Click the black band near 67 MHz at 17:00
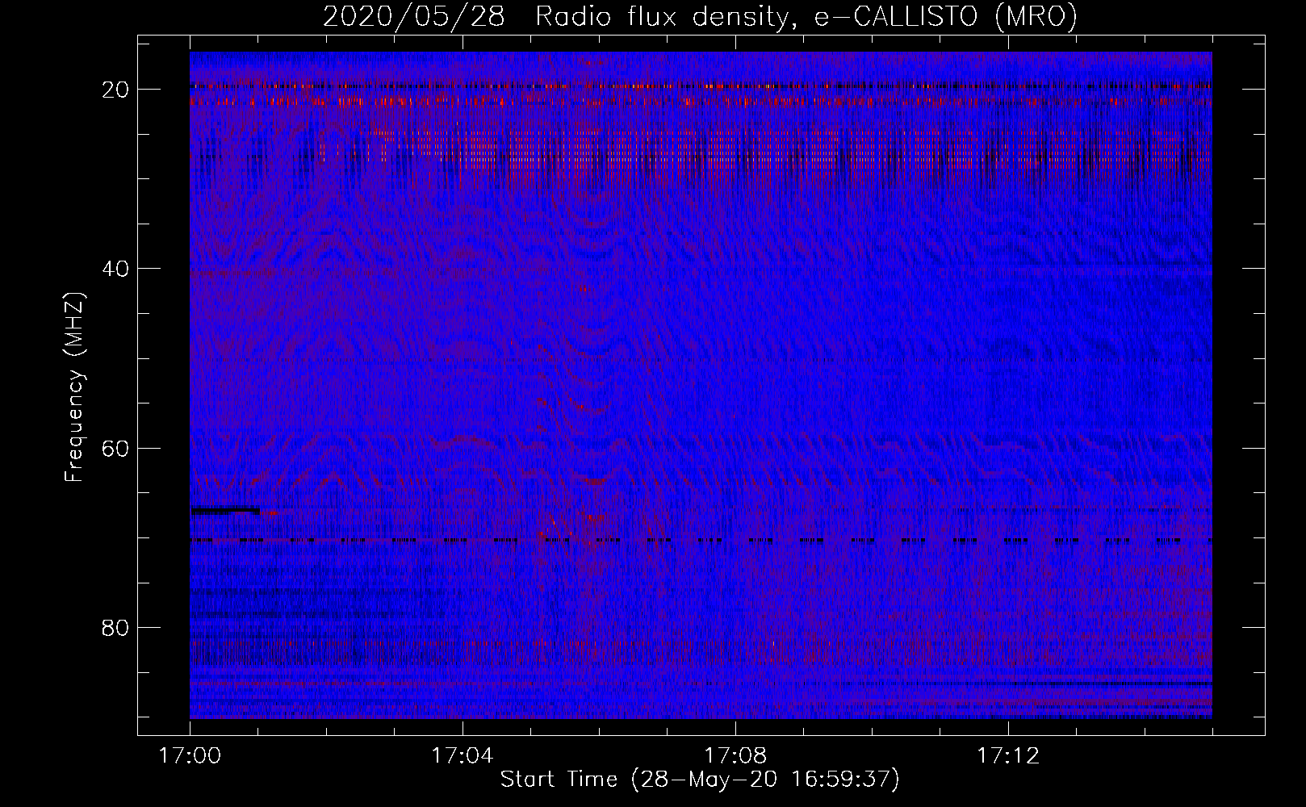 point(225,510)
